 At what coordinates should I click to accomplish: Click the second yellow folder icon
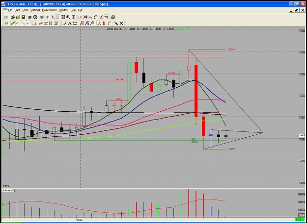coord(18,17)
